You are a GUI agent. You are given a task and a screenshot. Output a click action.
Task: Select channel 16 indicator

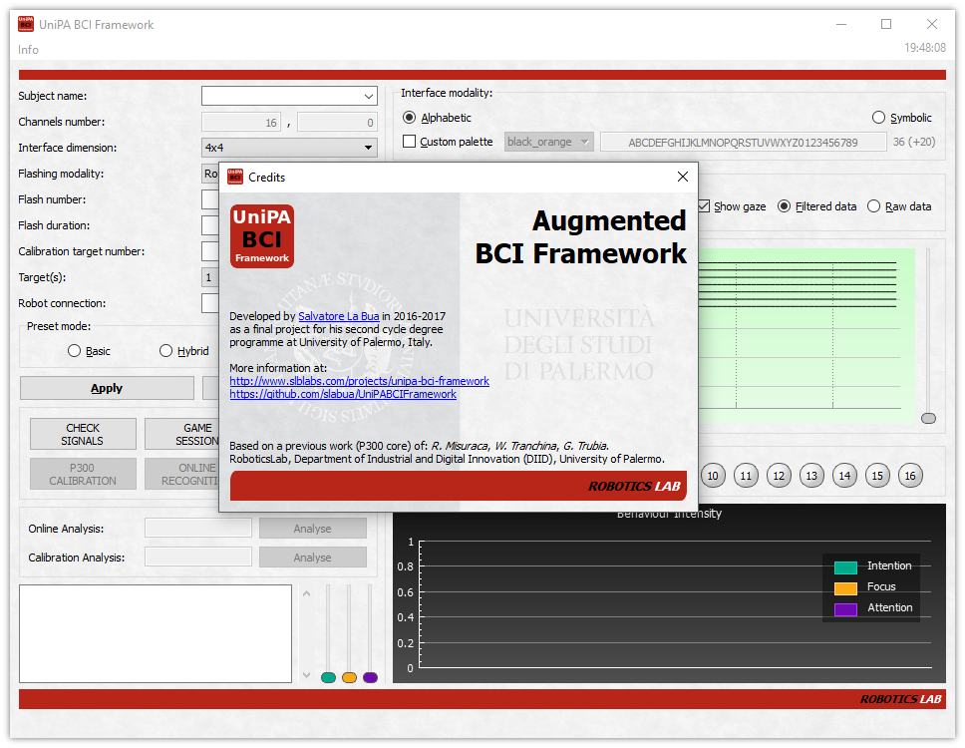(910, 476)
